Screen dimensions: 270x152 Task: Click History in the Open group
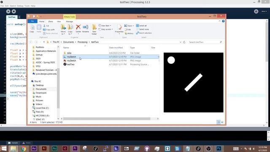pyautogui.click(x=129, y=33)
